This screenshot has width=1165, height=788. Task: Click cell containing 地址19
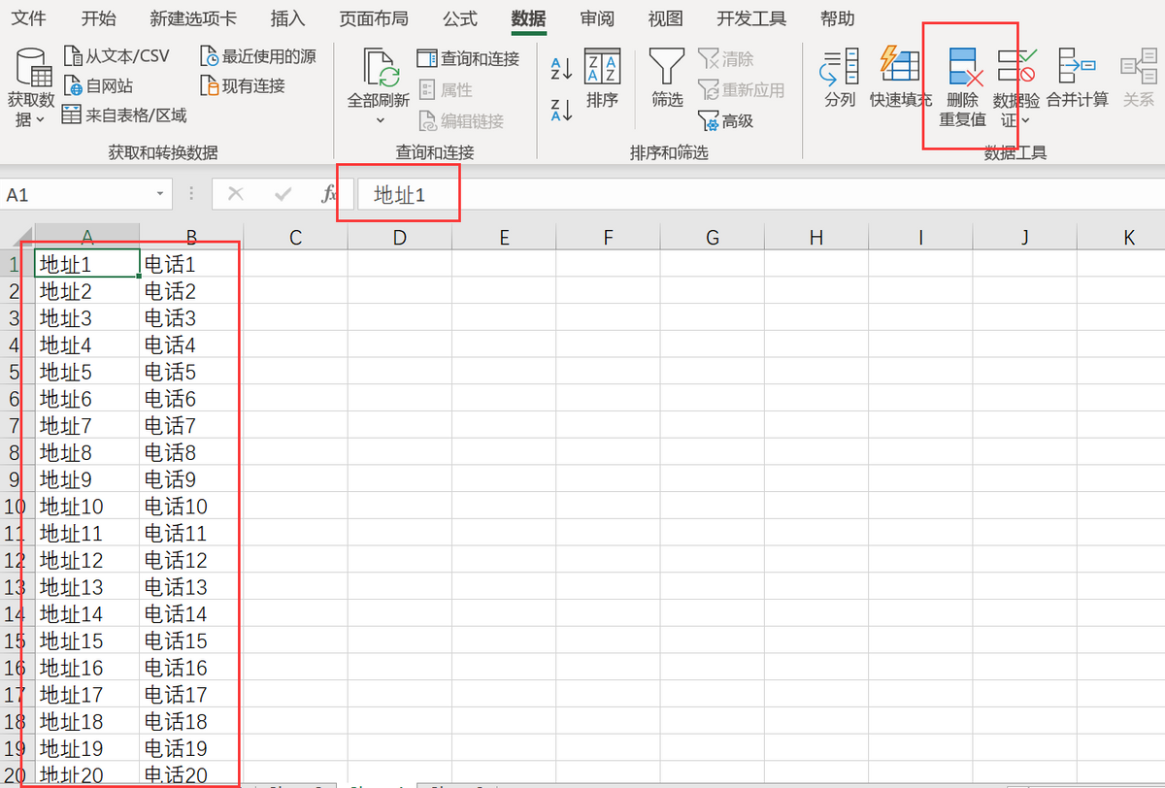point(87,748)
